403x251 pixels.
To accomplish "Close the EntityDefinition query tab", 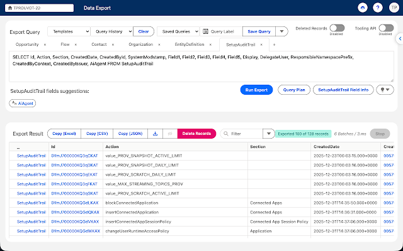I will pos(210,45).
